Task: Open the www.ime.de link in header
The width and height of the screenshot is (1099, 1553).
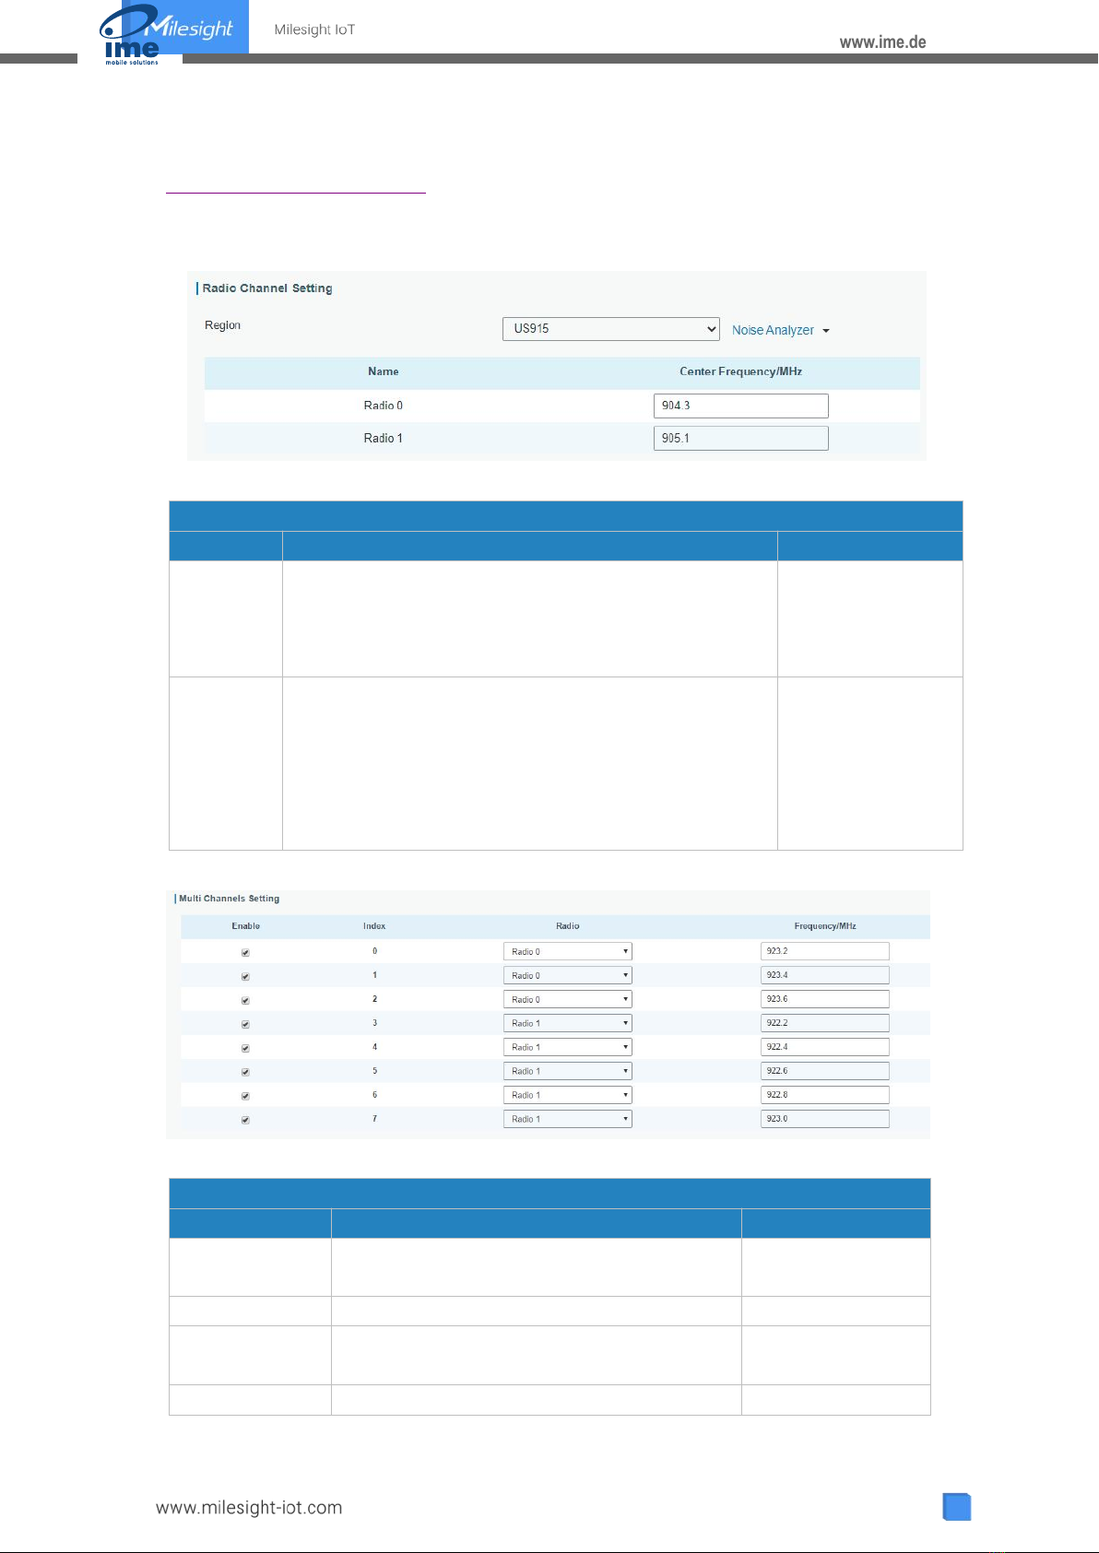Action: (882, 42)
